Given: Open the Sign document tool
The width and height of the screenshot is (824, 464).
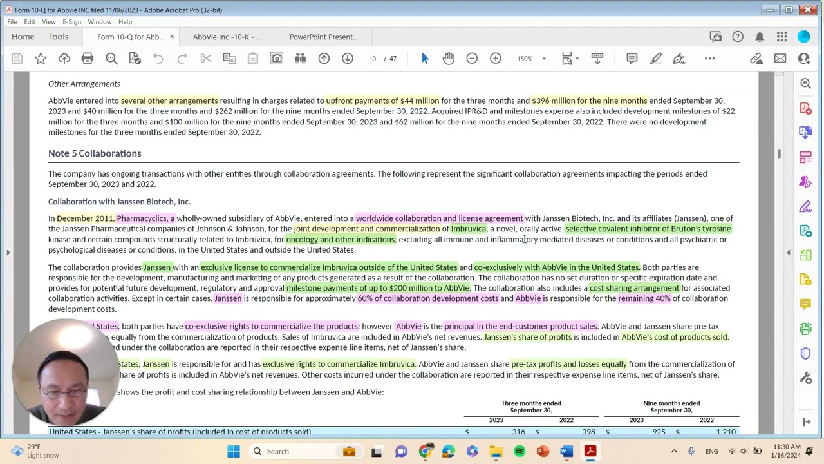Looking at the screenshot, I should click(679, 59).
